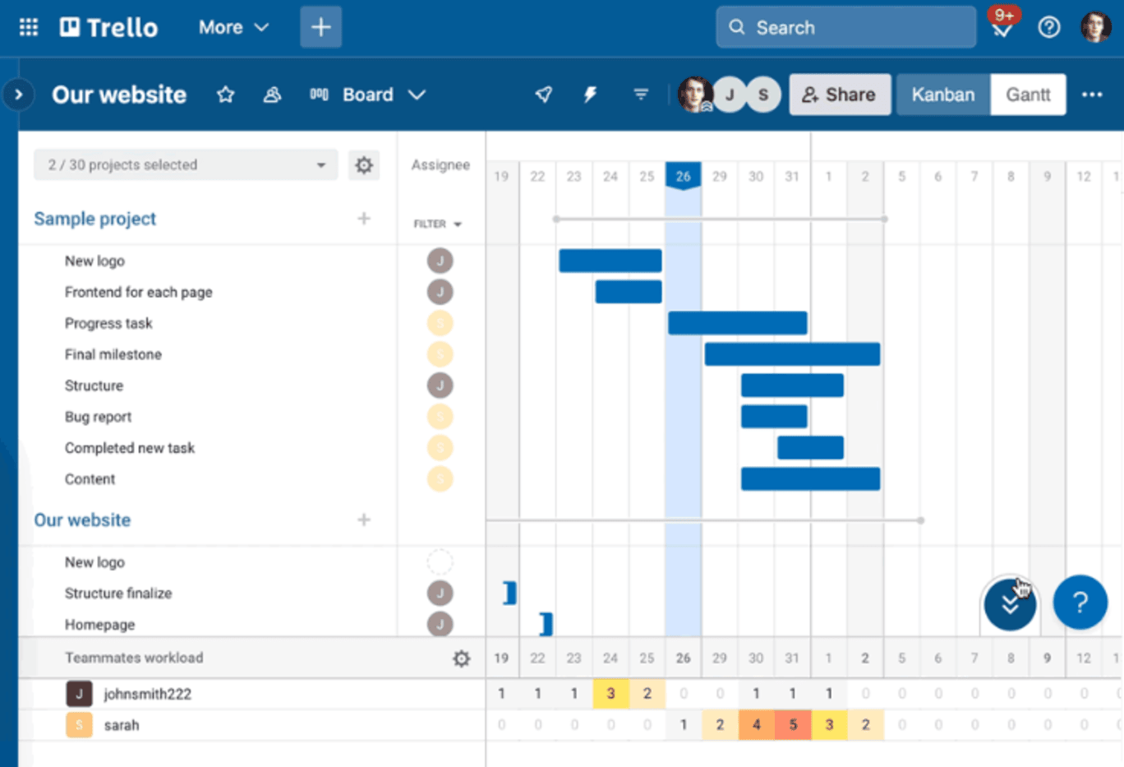Star the Our website board

(226, 95)
